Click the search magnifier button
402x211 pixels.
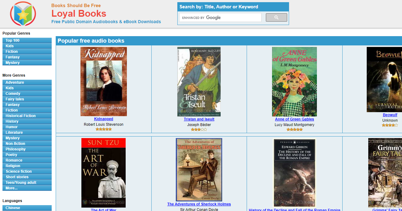tap(276, 18)
